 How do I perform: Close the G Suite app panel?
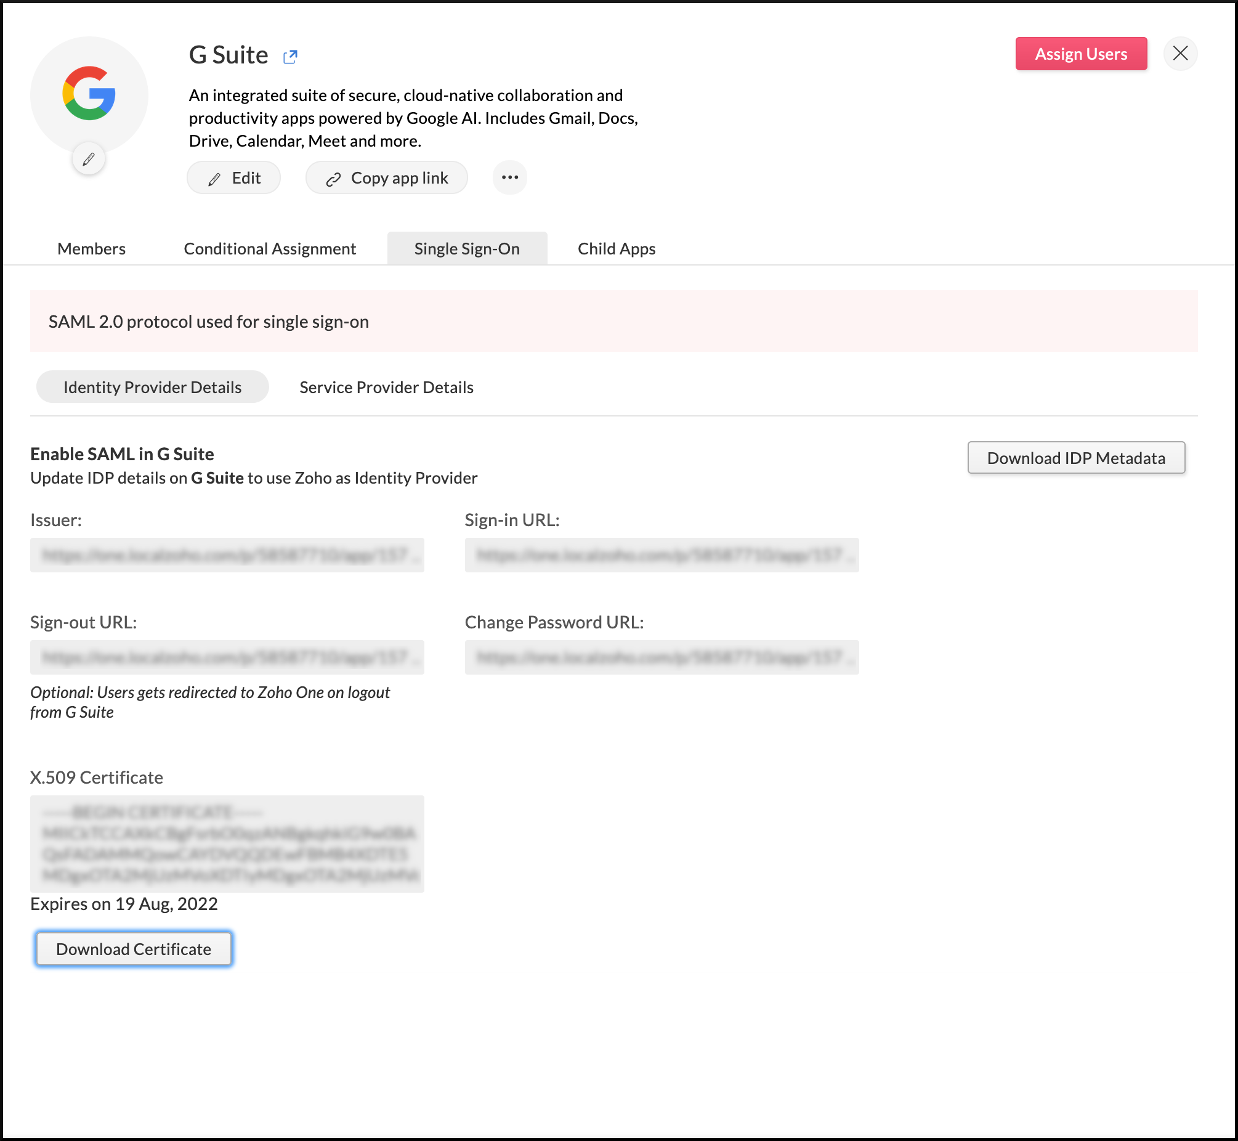click(1180, 54)
